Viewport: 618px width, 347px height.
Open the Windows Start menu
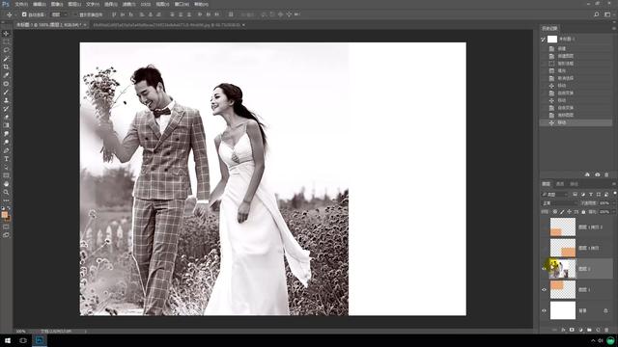(8, 340)
